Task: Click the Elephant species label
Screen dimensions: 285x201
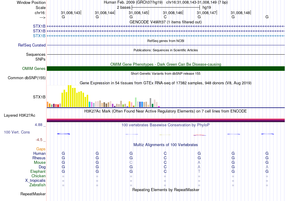Action: point(38,171)
